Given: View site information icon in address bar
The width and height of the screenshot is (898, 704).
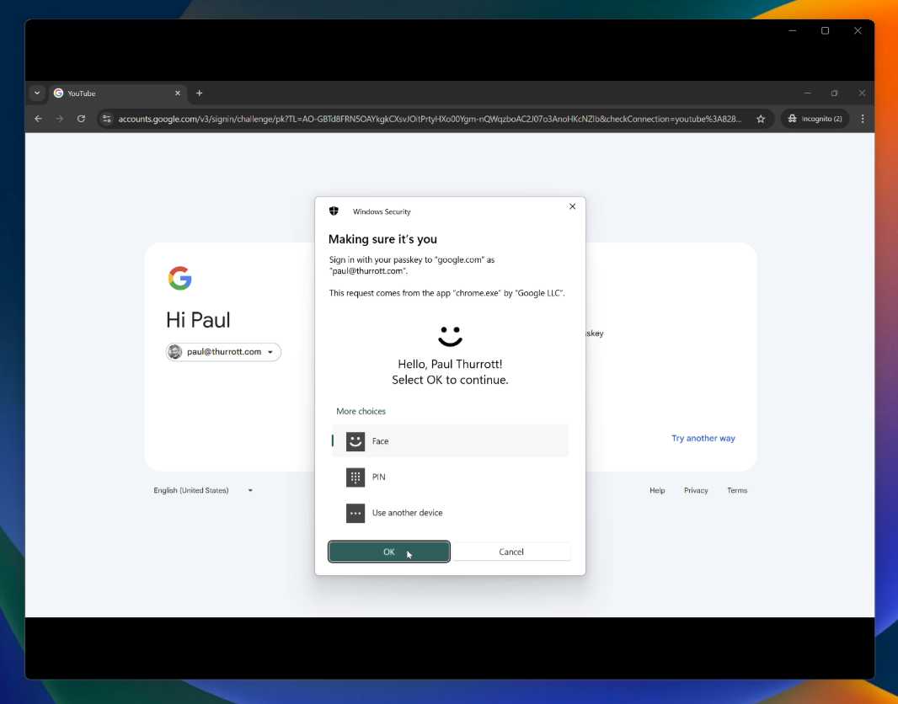Looking at the screenshot, I should [x=106, y=119].
